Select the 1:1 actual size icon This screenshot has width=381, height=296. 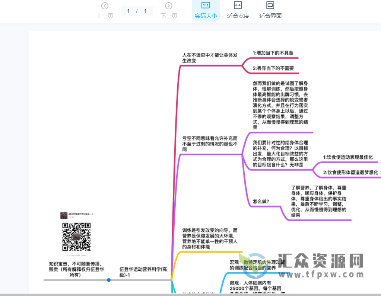pos(206,5)
